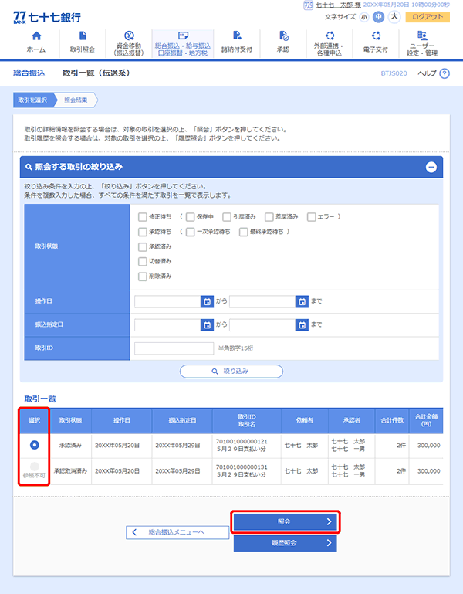Image resolution: width=463 pixels, height=594 pixels.
Task: Open ユーザー設定・管理 menu
Action: point(422,43)
